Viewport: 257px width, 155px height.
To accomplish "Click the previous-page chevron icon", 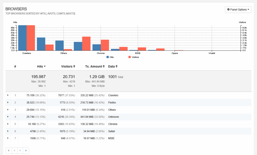I will click(14, 150).
